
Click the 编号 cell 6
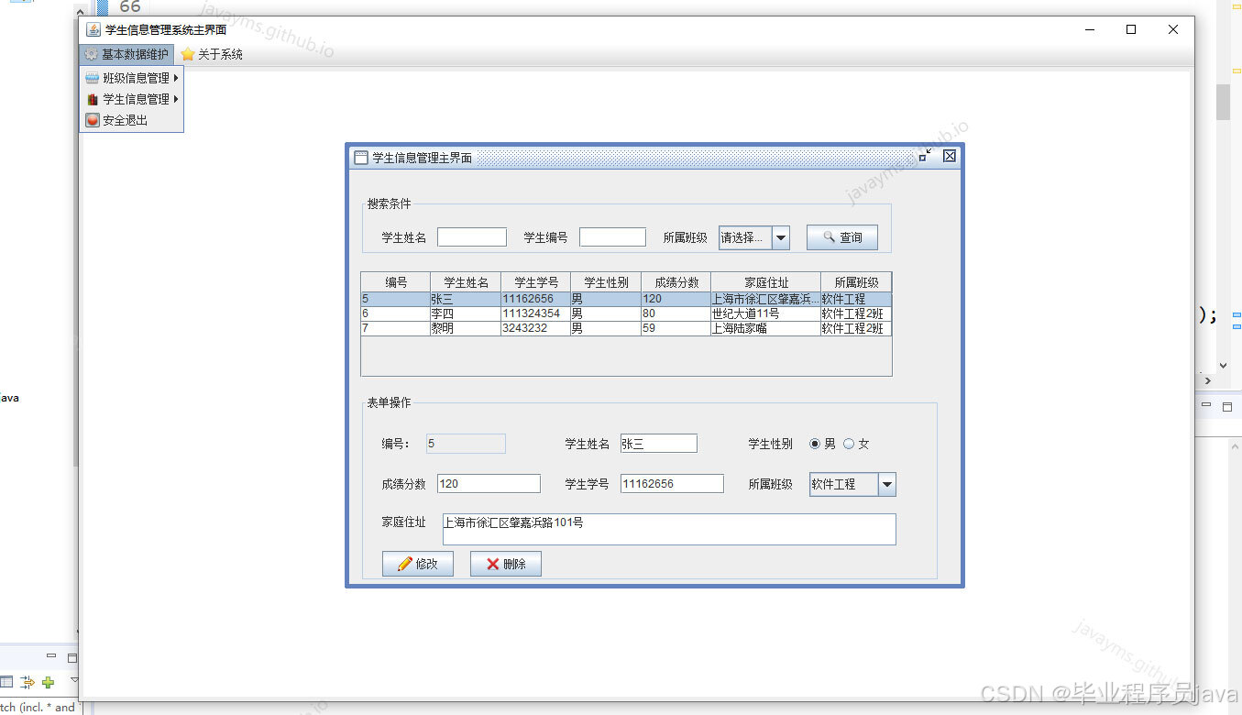click(x=395, y=313)
